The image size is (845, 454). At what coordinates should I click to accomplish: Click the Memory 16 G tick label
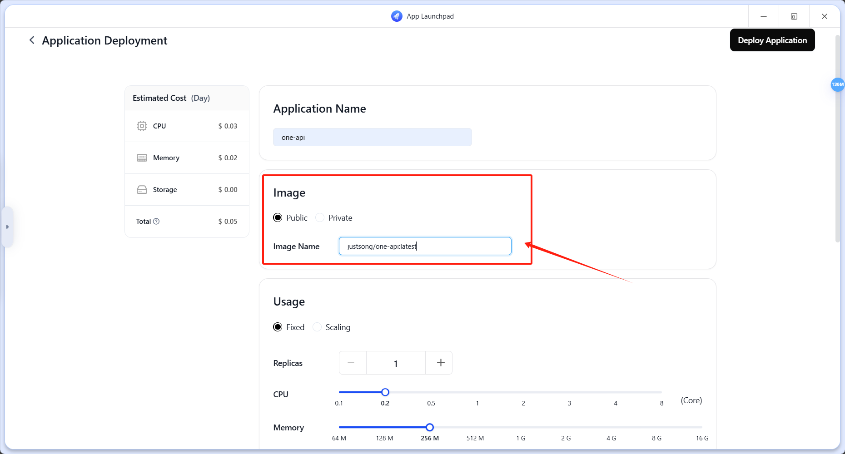click(x=702, y=438)
